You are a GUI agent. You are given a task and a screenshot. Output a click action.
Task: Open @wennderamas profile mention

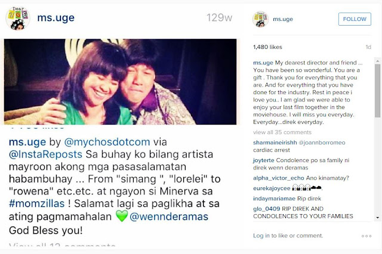pyautogui.click(x=169, y=216)
